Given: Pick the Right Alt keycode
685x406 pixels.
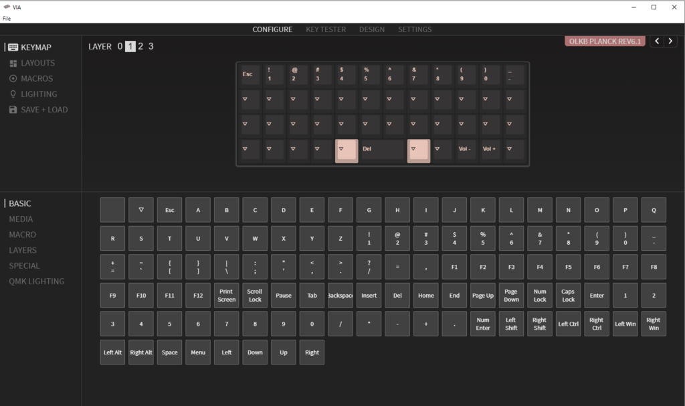Looking at the screenshot, I should click(x=141, y=352).
